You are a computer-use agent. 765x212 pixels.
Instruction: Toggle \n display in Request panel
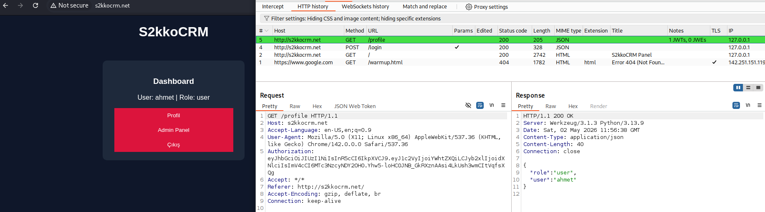492,105
